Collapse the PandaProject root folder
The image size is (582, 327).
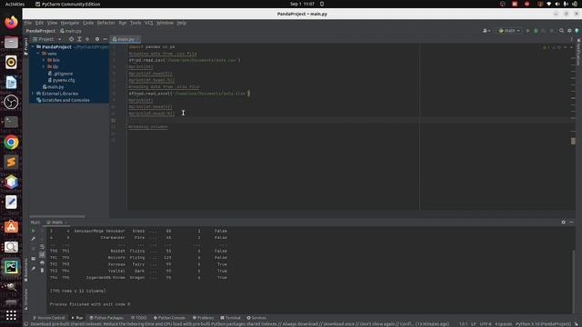click(33, 46)
